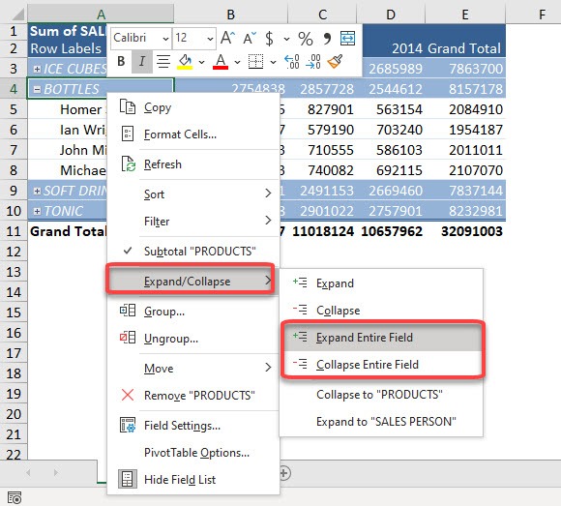Click the macro record status bar icon

click(x=15, y=497)
